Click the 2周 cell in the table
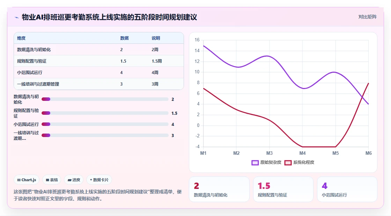 pyautogui.click(x=155, y=50)
